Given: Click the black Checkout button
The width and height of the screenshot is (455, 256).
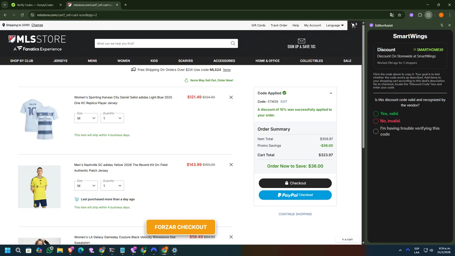Looking at the screenshot, I should coord(295,183).
